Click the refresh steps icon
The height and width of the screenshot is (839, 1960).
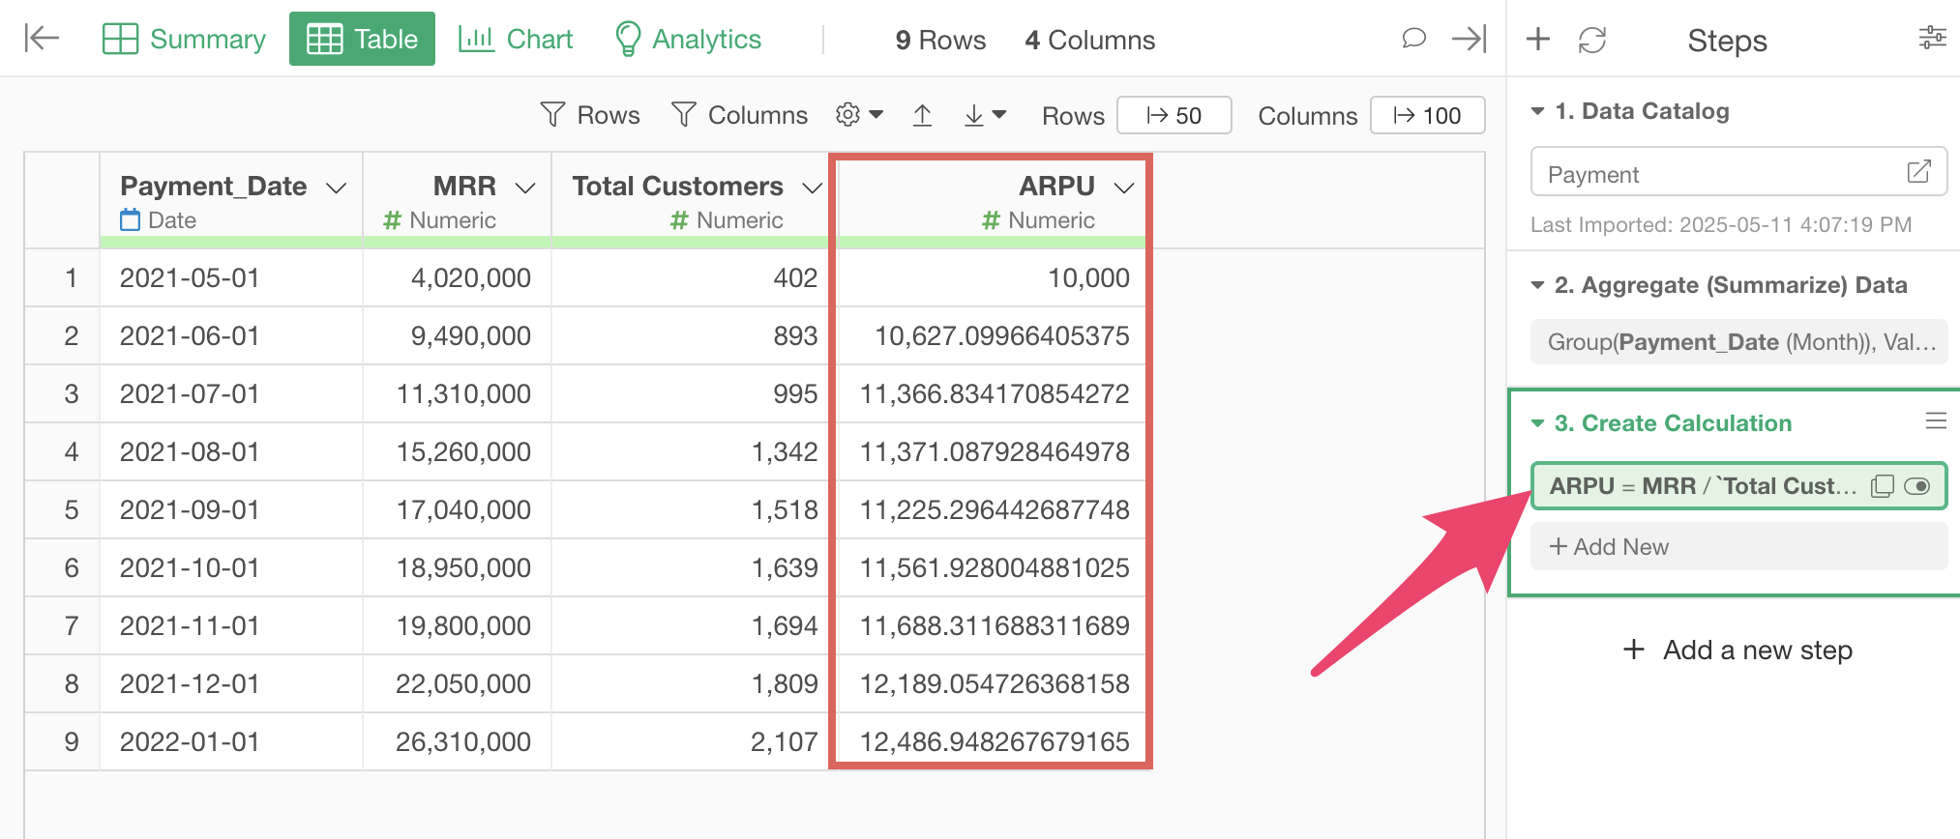(1591, 40)
